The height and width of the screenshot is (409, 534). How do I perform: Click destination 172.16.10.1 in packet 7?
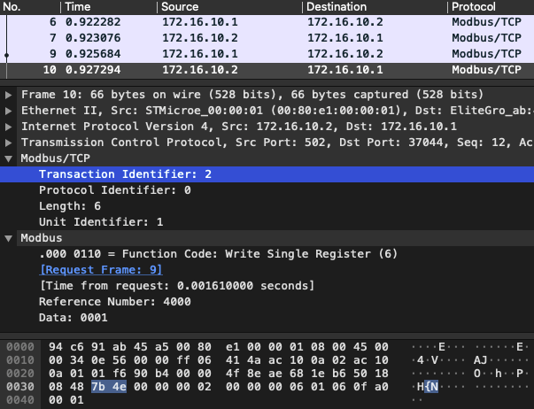(345, 38)
